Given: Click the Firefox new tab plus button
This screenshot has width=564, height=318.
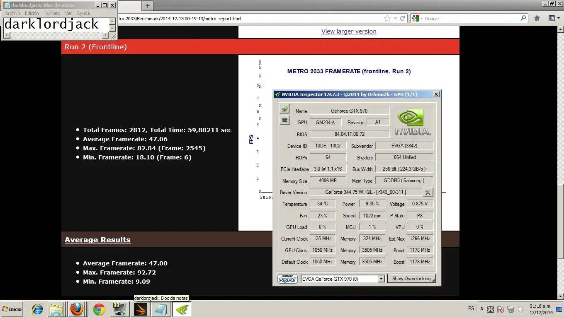Looking at the screenshot, I should (x=148, y=5).
